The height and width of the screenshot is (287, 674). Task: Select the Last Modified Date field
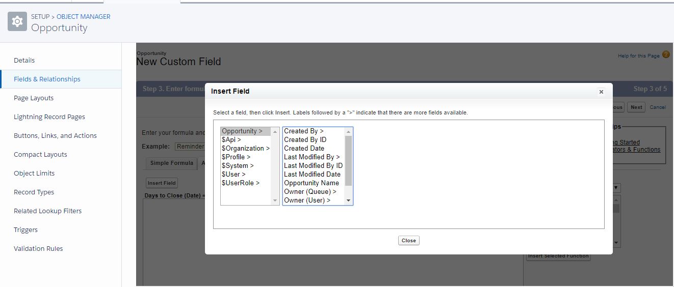(x=314, y=174)
